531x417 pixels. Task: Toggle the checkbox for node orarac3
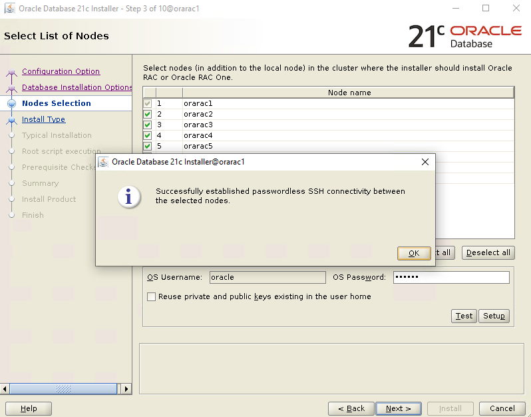[x=147, y=125]
